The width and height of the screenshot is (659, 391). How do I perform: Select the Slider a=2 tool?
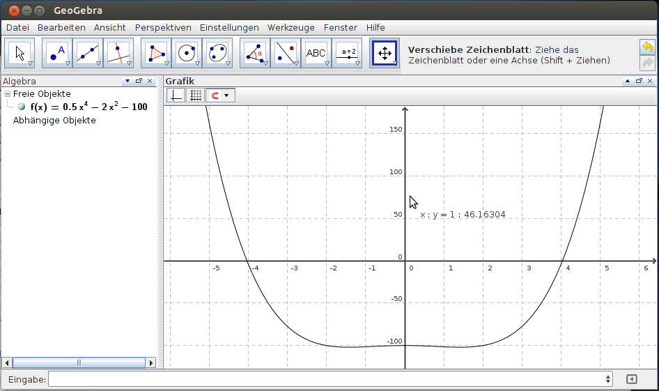[347, 53]
